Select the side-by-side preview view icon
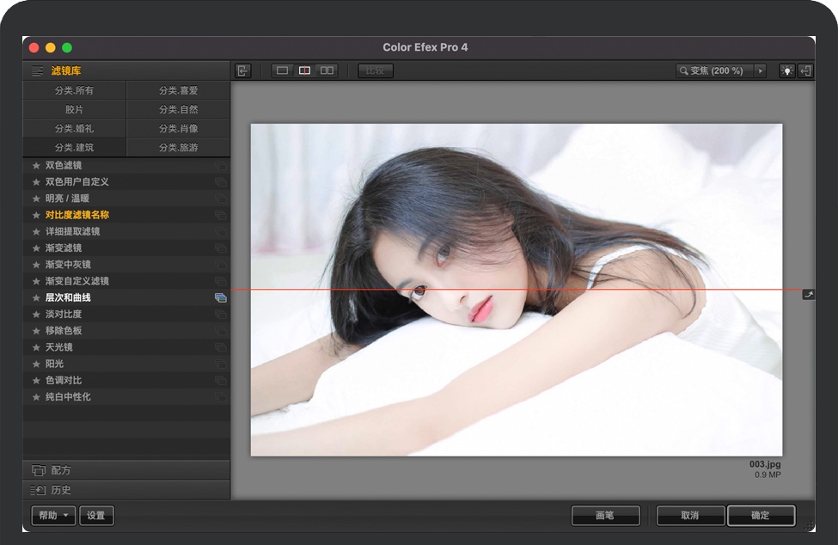 327,71
